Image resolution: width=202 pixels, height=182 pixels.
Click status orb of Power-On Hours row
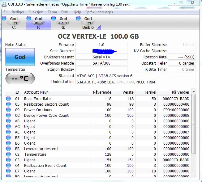tap(8, 110)
